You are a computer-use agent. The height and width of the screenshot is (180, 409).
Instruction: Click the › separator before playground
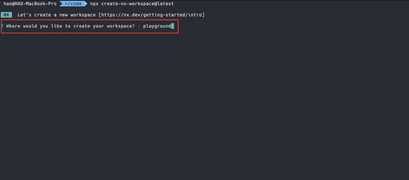click(139, 26)
